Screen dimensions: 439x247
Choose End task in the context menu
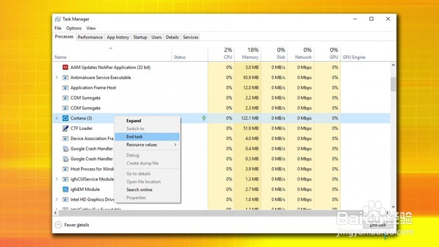click(148, 136)
